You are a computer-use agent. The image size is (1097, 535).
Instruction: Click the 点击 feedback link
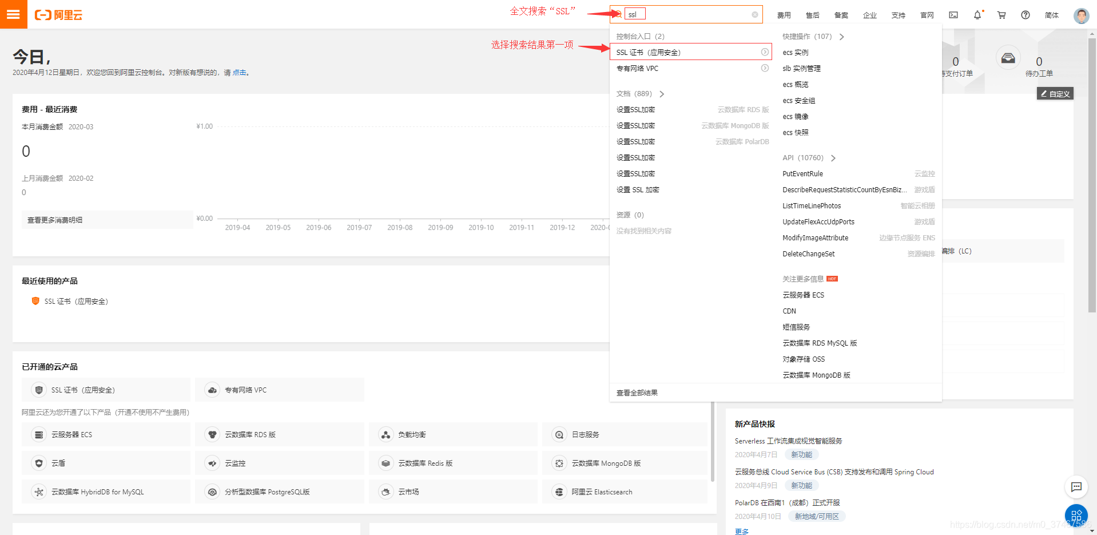pyautogui.click(x=239, y=73)
